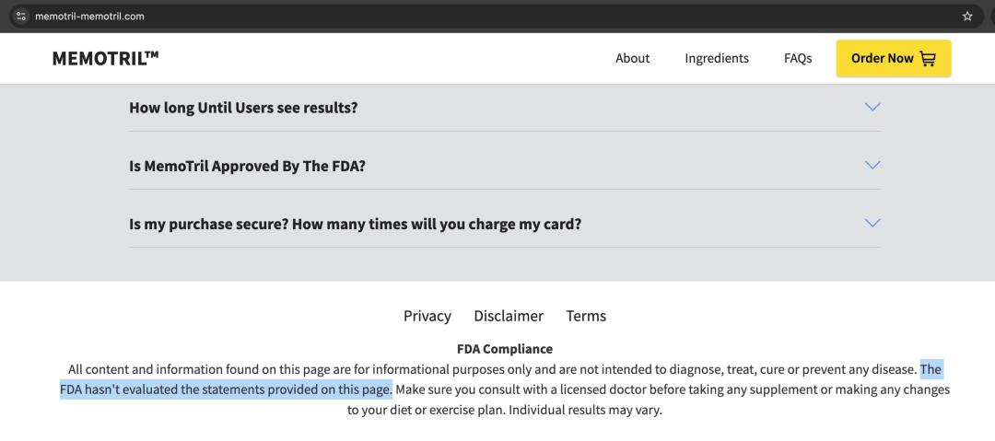This screenshot has height=441, width=995.
Task: Bookmark this page with the star icon
Action: pyautogui.click(x=967, y=16)
